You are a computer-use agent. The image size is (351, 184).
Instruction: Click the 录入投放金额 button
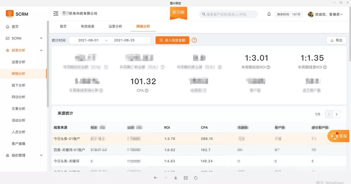click(x=172, y=40)
